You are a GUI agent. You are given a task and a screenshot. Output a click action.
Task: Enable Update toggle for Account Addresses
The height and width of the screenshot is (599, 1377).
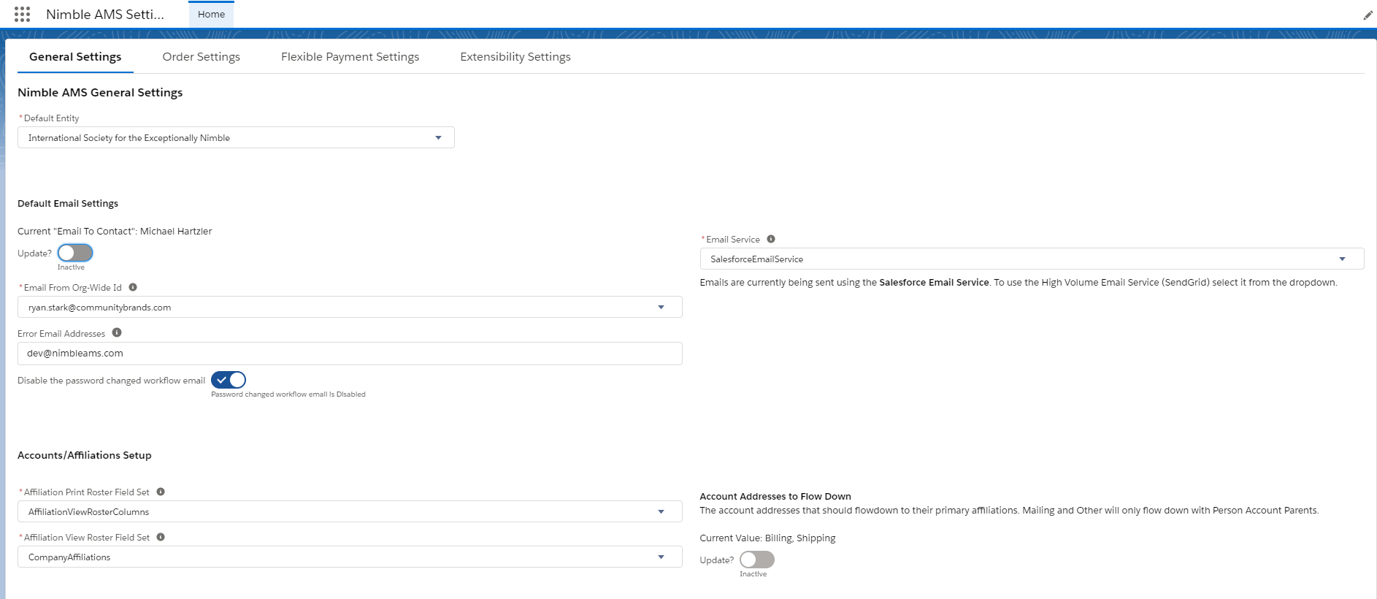pos(756,560)
